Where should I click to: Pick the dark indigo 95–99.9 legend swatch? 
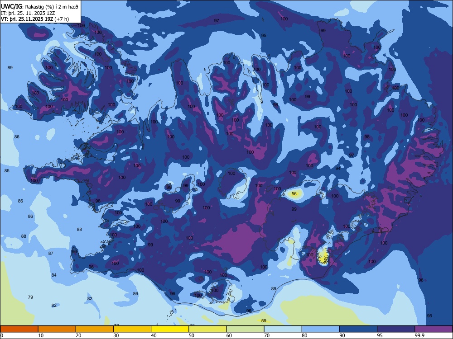point(396,329)
